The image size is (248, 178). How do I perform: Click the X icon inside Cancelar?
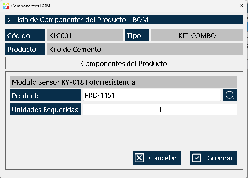[x=139, y=158]
